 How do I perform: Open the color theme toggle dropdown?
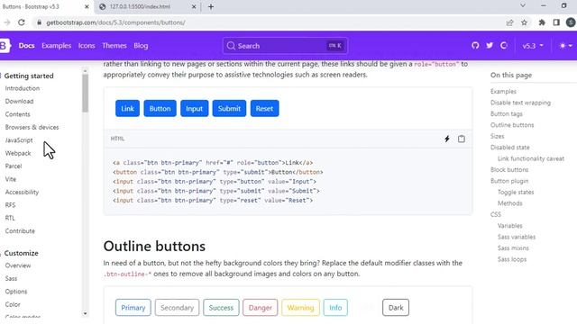coord(565,46)
